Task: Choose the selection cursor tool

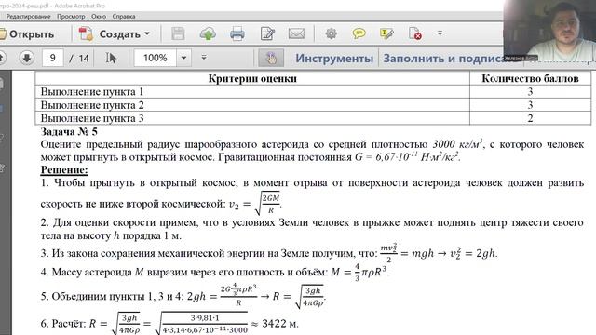Action: coord(111,58)
